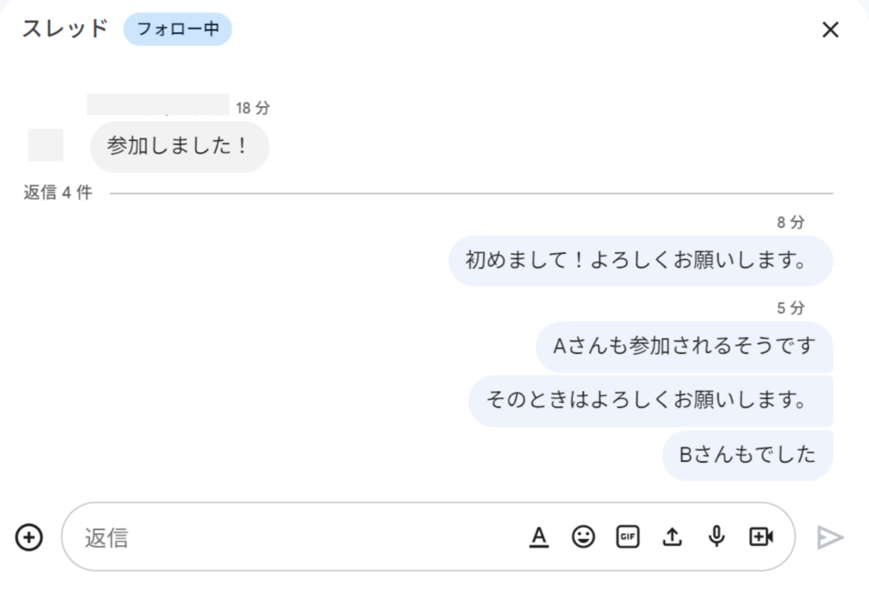Click the Bさんもでした message bubble

pyautogui.click(x=747, y=455)
